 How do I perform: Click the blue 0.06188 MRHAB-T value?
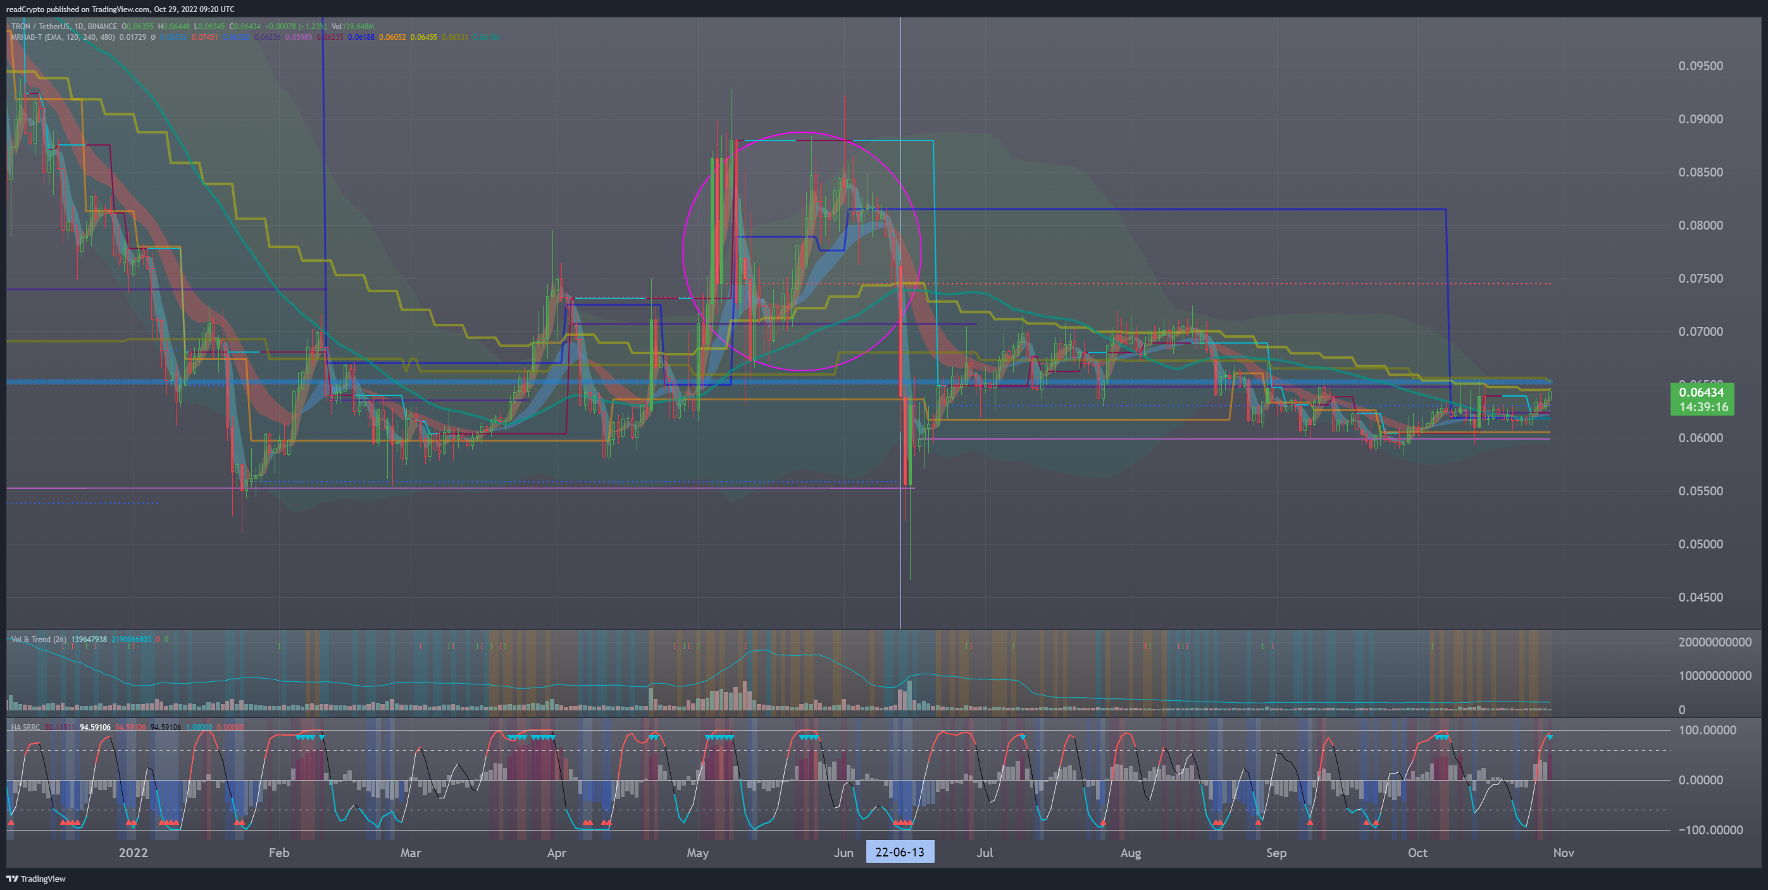[361, 37]
